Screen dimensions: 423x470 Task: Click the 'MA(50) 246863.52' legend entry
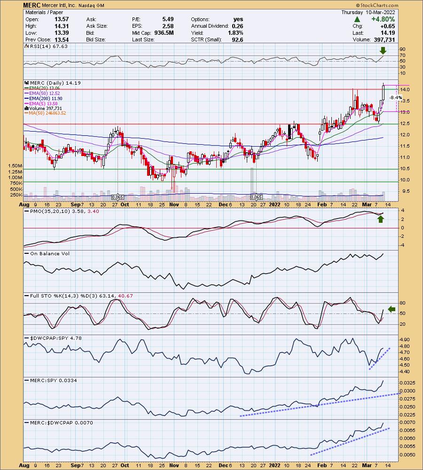[47, 113]
